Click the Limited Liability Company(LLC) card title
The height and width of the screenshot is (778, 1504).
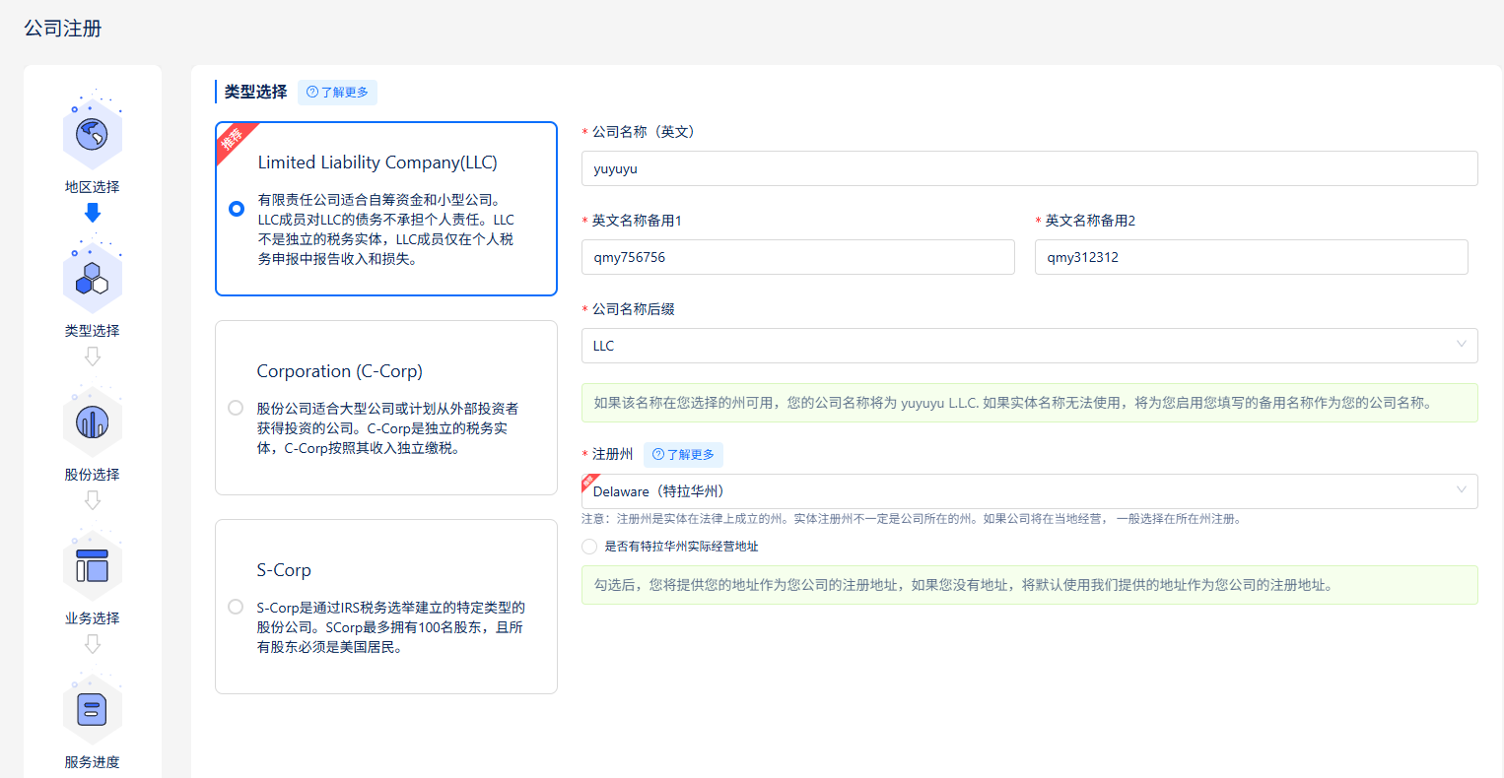377,162
